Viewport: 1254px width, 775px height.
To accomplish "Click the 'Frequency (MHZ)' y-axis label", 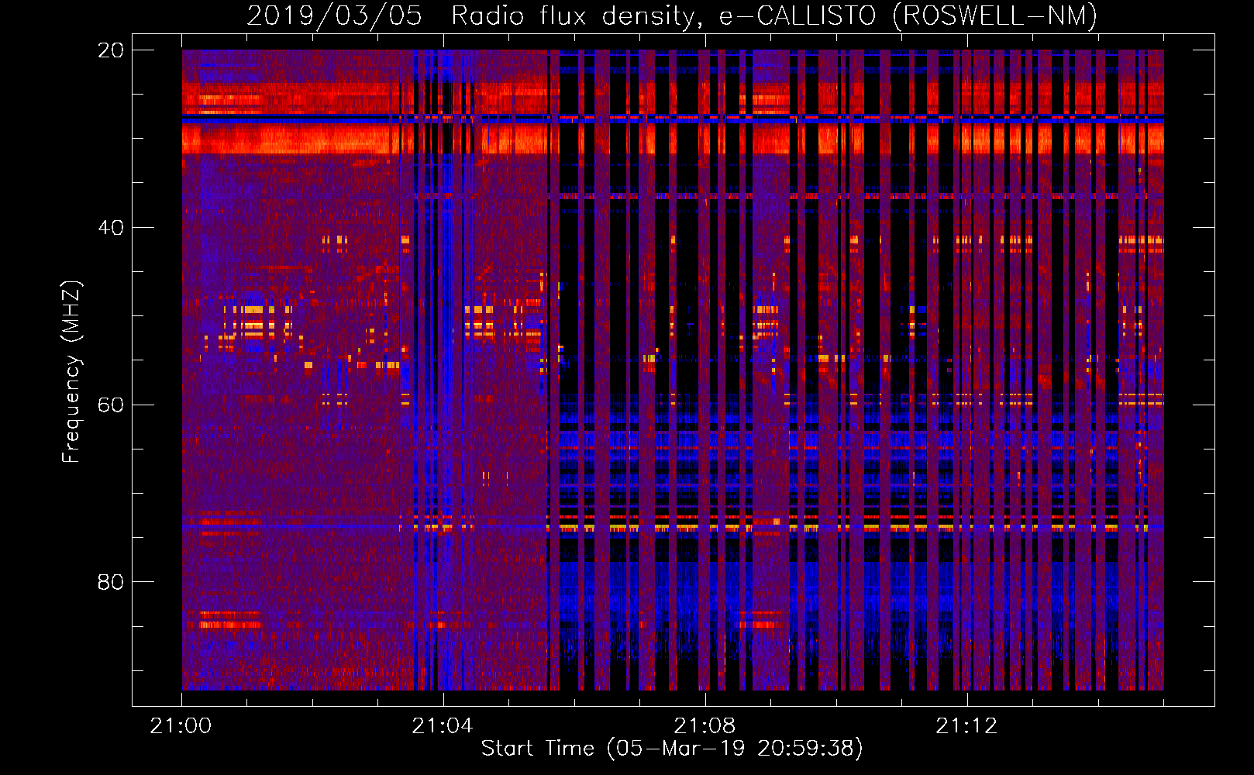I will (x=71, y=372).
